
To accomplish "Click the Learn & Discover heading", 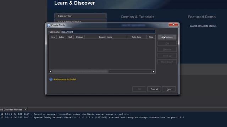I will click(74, 3).
